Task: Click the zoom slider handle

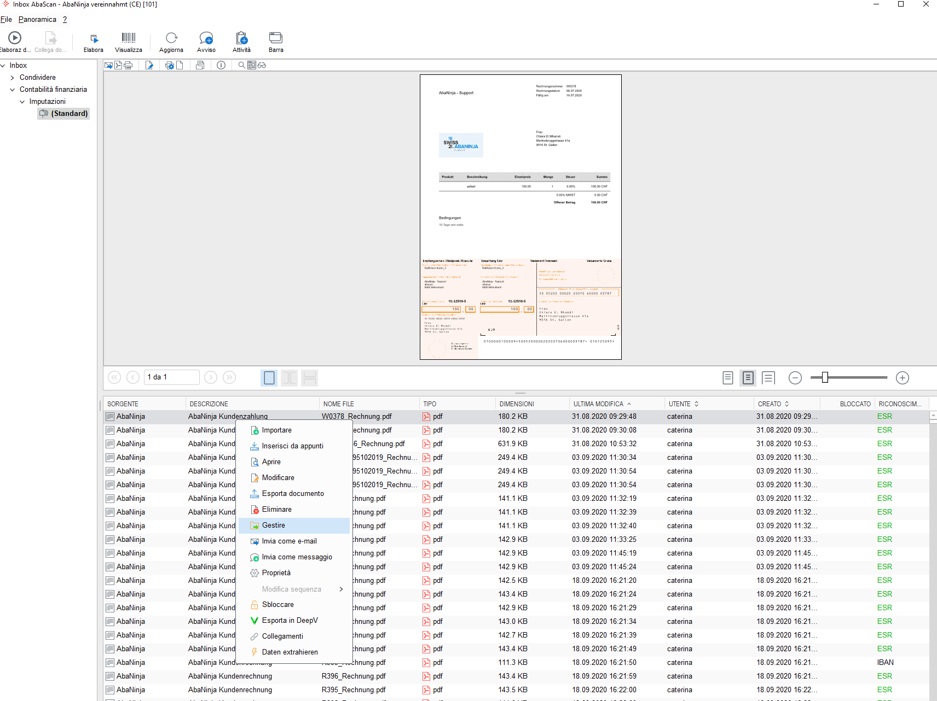Action: pos(825,377)
